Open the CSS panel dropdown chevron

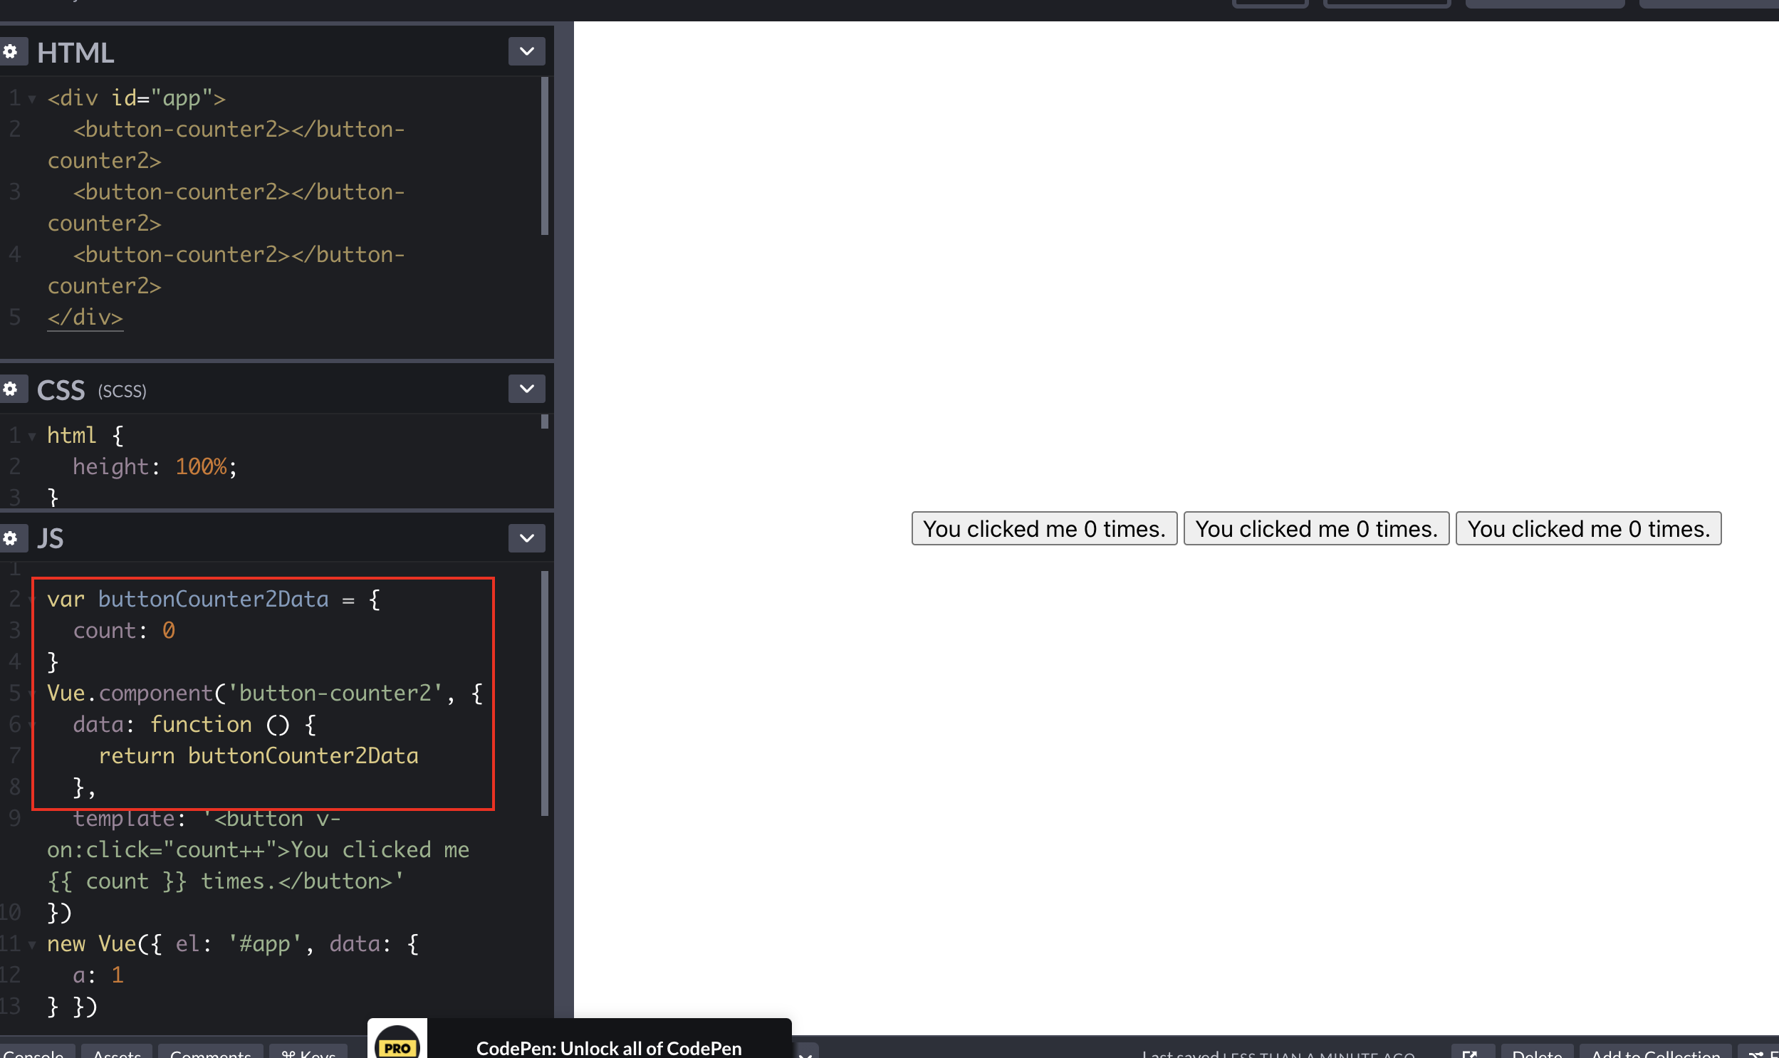coord(526,389)
